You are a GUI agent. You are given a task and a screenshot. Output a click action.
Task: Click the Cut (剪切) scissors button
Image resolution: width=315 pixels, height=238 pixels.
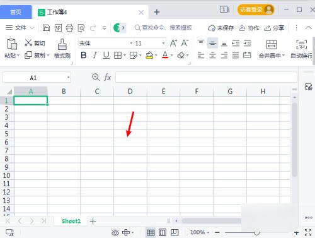click(x=35, y=43)
